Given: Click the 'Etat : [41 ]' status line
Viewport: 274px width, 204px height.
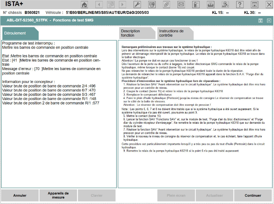Looking at the screenshot, I should pos(51,62).
